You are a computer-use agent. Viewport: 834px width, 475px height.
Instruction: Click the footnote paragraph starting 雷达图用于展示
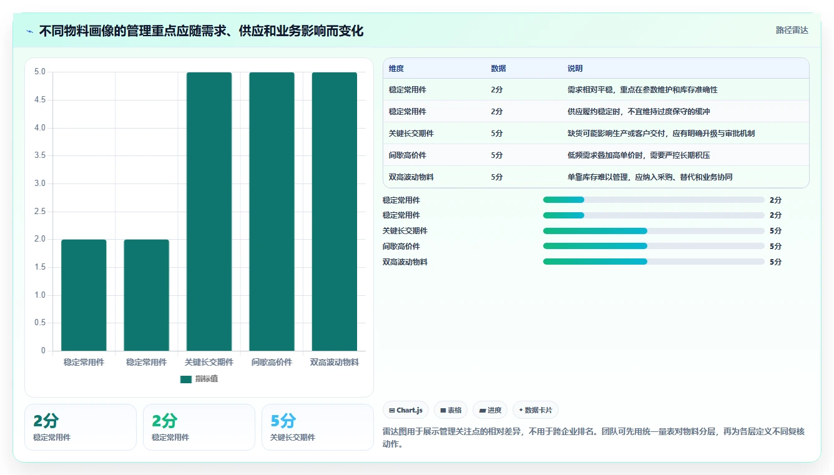594,438
